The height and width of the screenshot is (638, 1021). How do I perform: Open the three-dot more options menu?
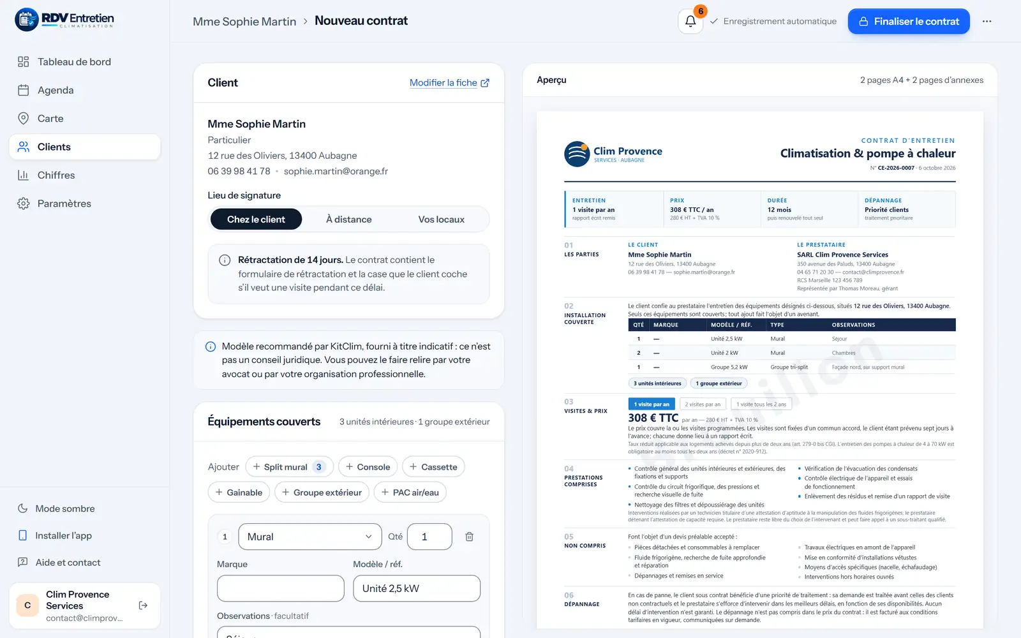click(987, 21)
